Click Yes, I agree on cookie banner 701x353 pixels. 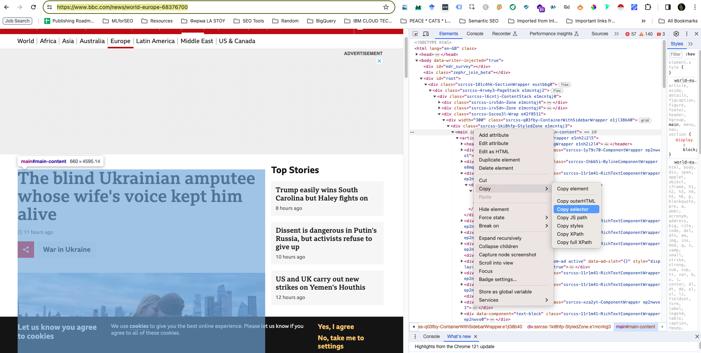pyautogui.click(x=336, y=327)
